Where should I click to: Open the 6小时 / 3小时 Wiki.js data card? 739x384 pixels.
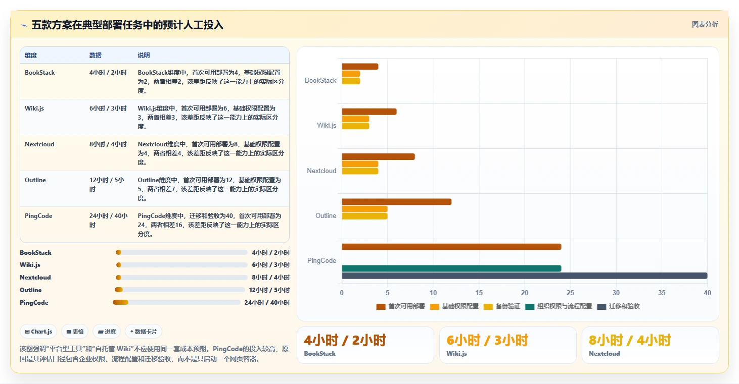tap(507, 345)
